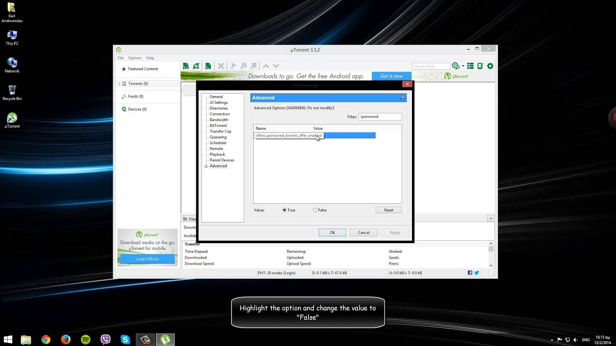Select General in preferences tree
This screenshot has width=616, height=346.
click(x=216, y=97)
